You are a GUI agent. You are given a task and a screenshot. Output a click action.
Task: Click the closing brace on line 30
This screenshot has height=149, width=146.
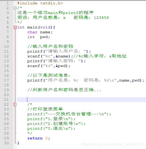point(18,143)
